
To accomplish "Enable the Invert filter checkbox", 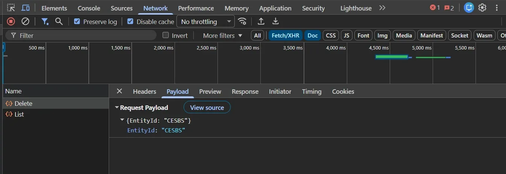I will click(x=166, y=35).
